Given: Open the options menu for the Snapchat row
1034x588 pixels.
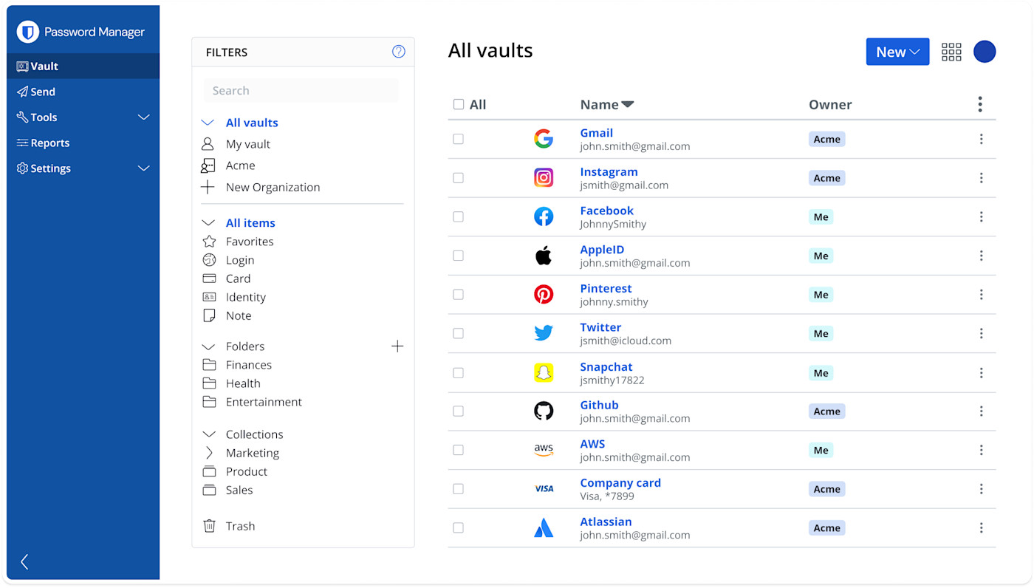Looking at the screenshot, I should [x=981, y=372].
